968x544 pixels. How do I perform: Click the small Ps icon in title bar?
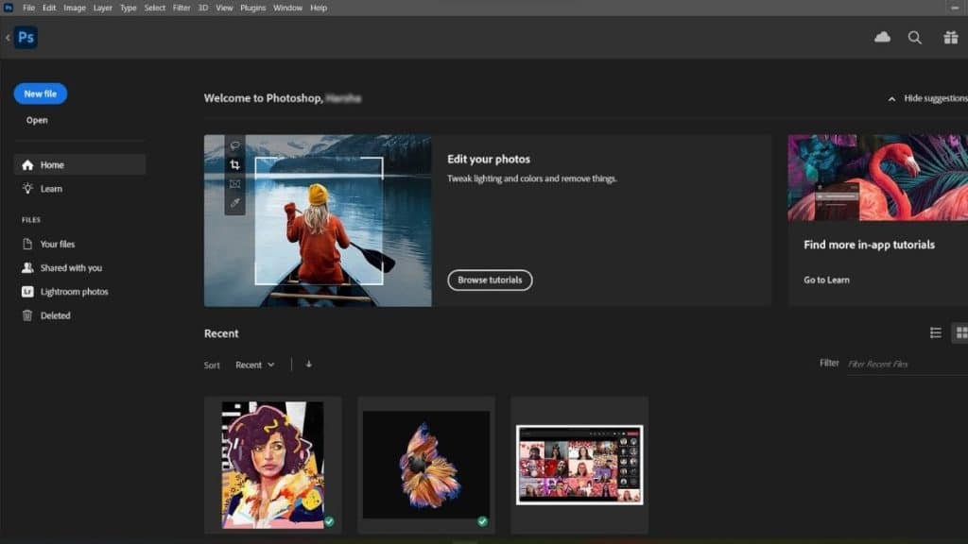tap(8, 8)
